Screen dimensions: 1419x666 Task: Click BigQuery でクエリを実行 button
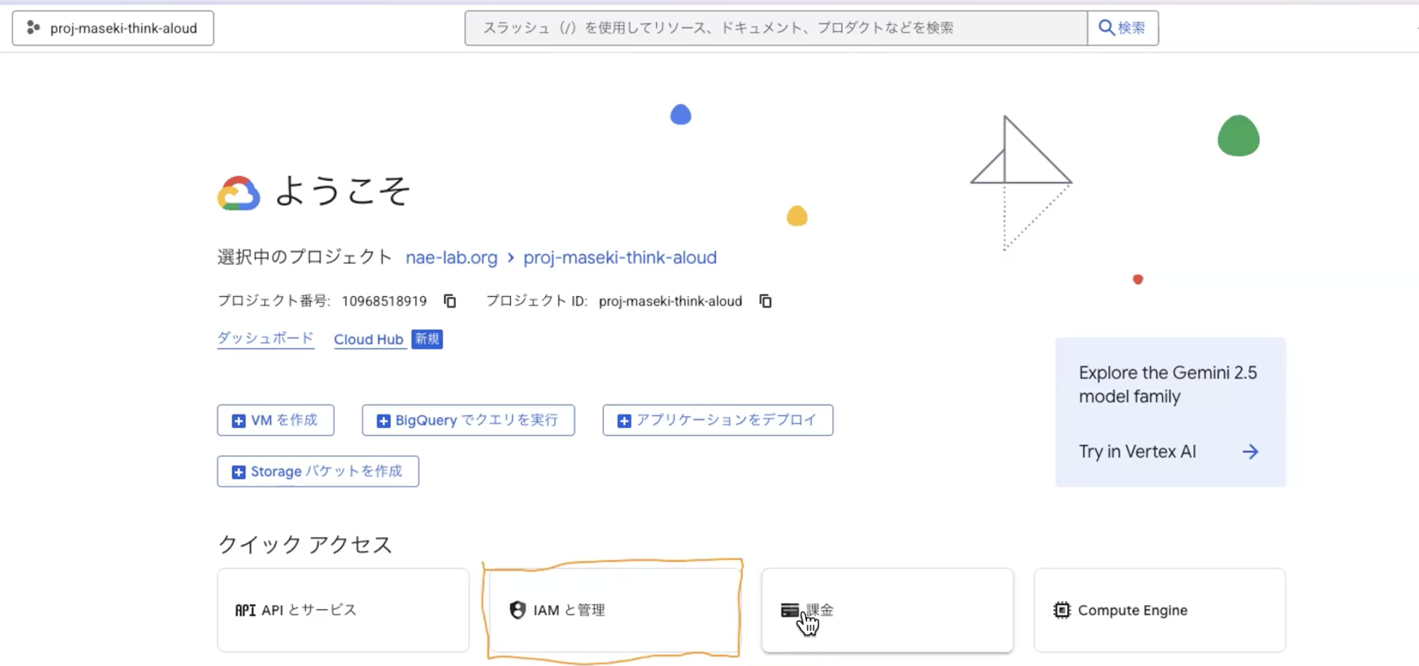[468, 420]
